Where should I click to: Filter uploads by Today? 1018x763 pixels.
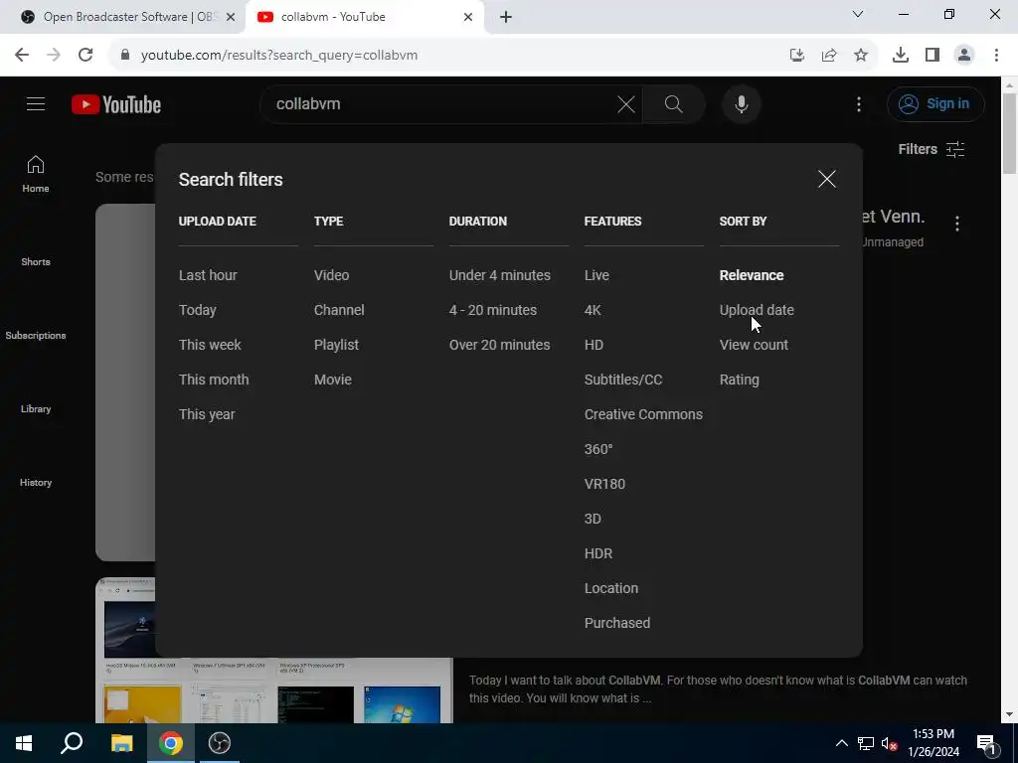(x=198, y=310)
